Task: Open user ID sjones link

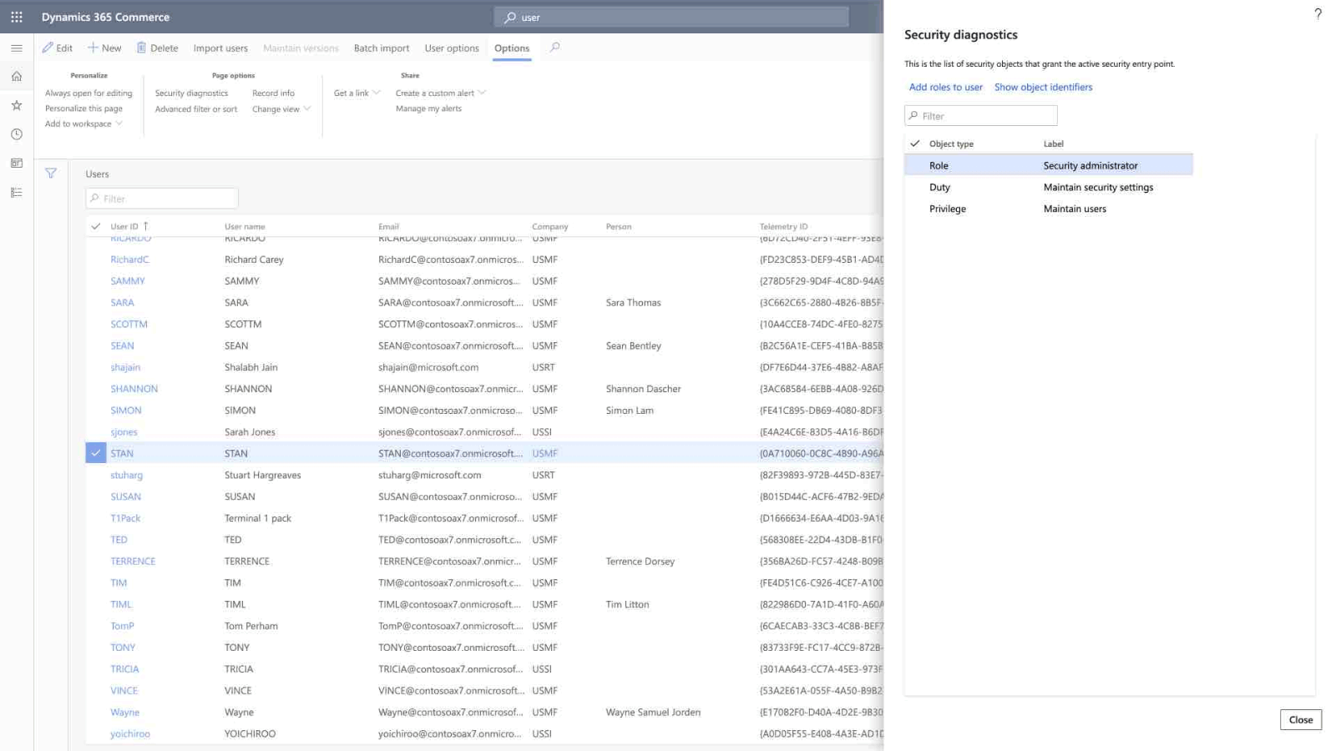Action: tap(124, 432)
